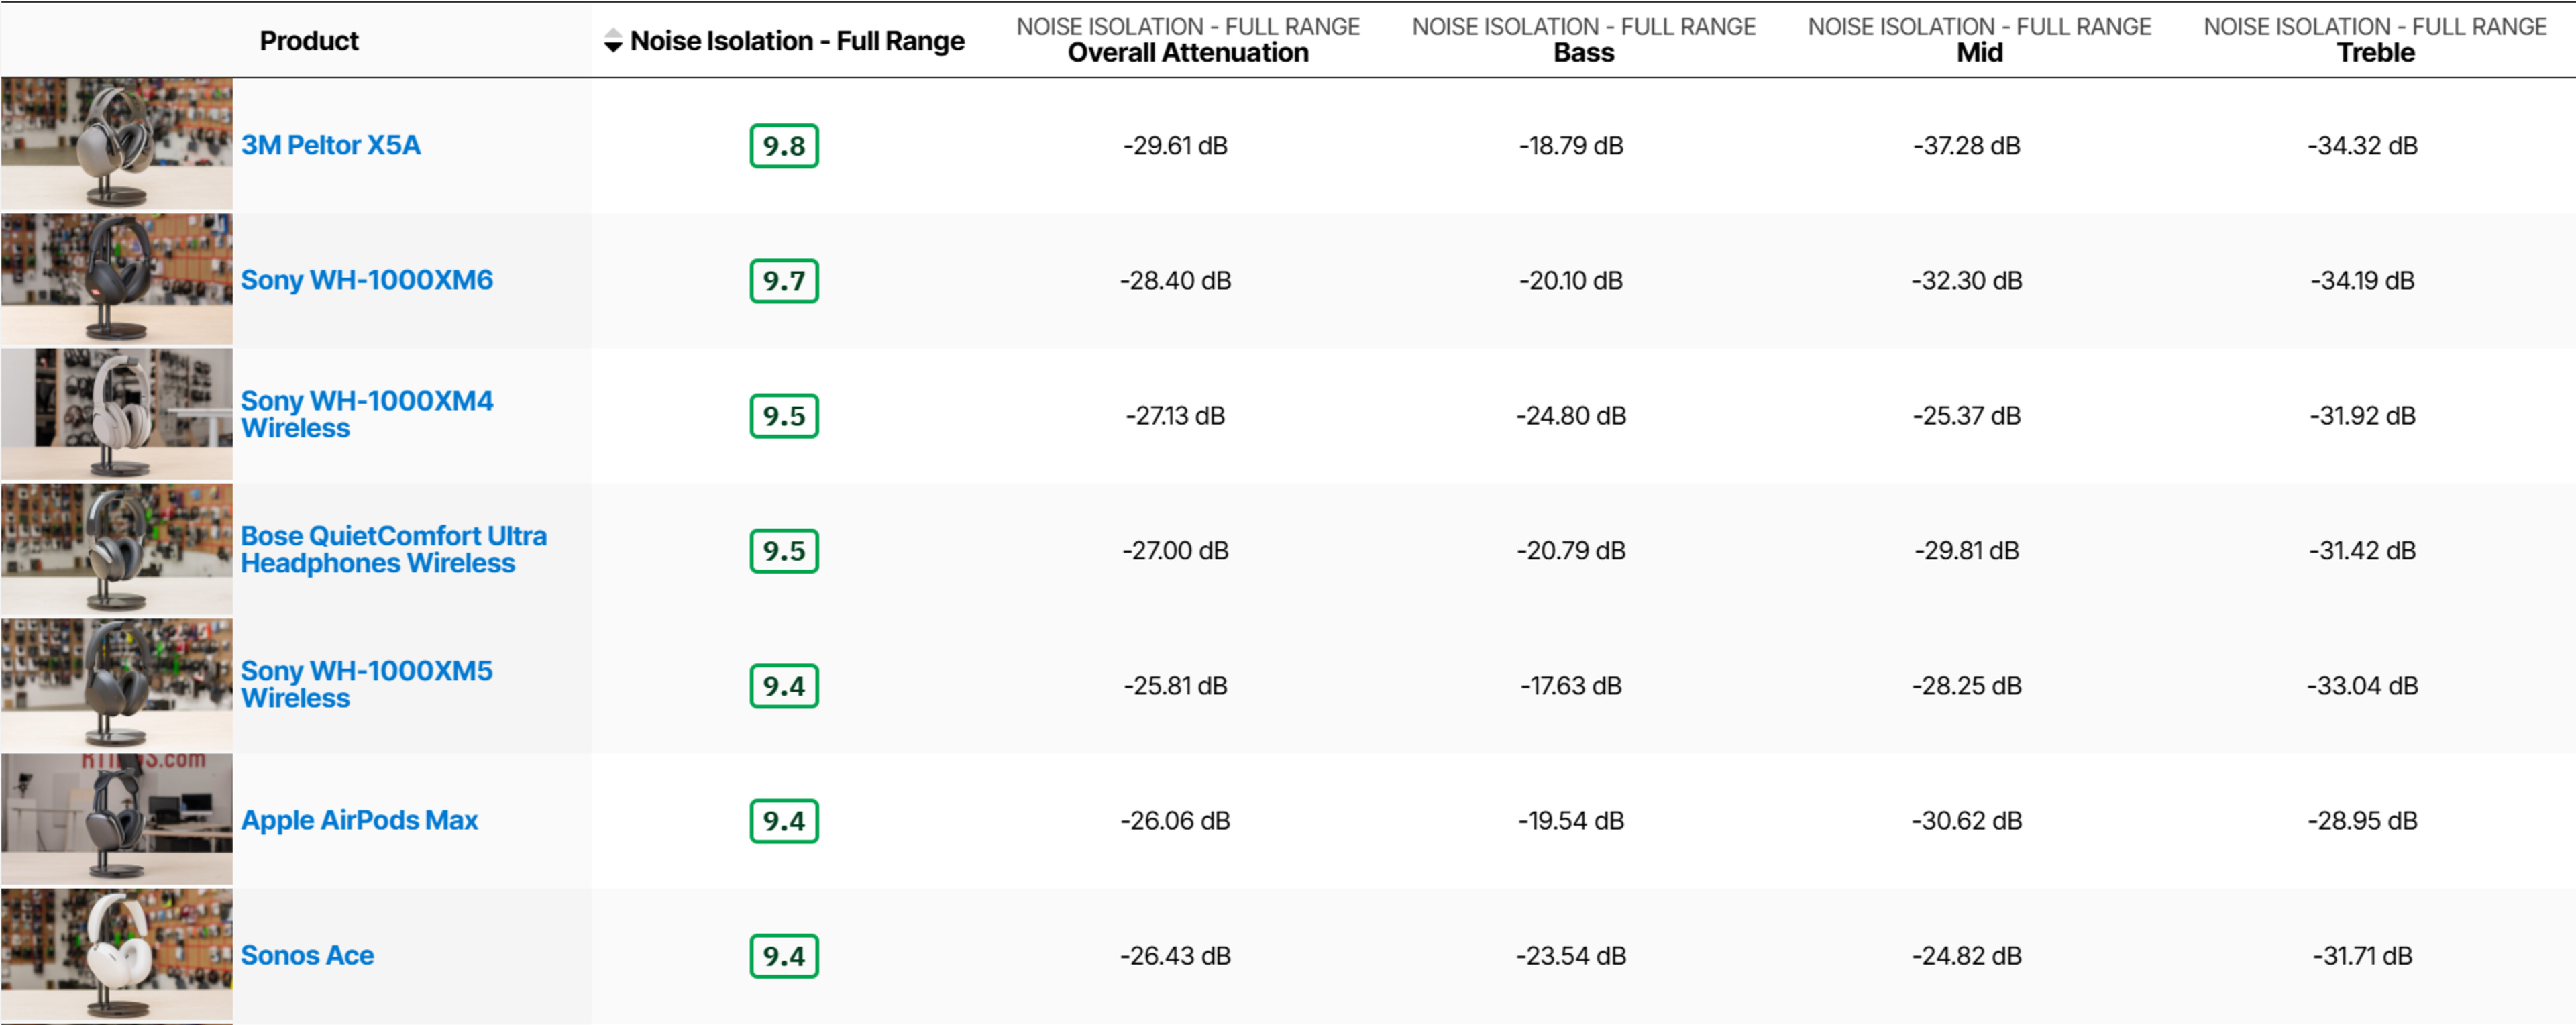Sort by Noise Isolation - Full Range header

pyautogui.click(x=797, y=41)
